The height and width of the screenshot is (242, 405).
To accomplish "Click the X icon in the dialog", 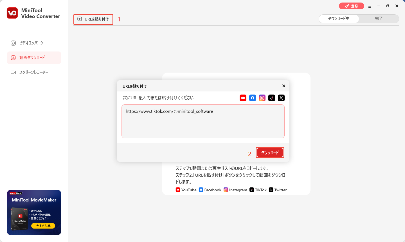I will [x=281, y=98].
